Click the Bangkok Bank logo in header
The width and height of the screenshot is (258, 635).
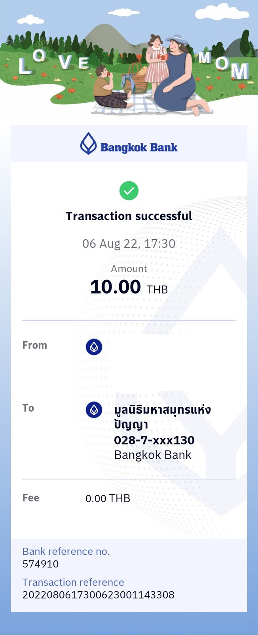(129, 144)
